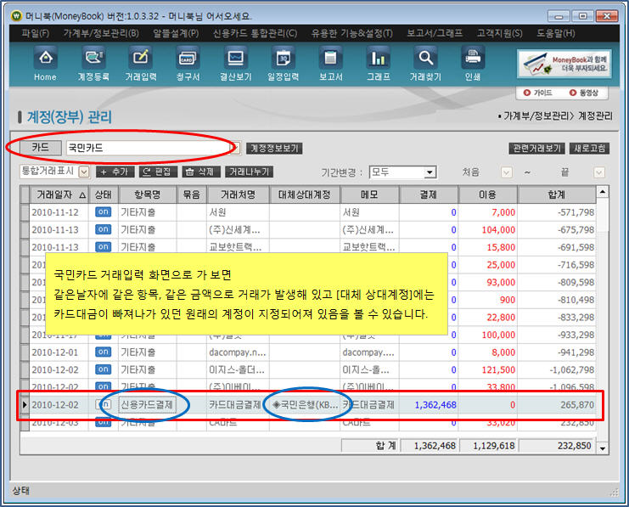Open 보고서 report icon

330,64
